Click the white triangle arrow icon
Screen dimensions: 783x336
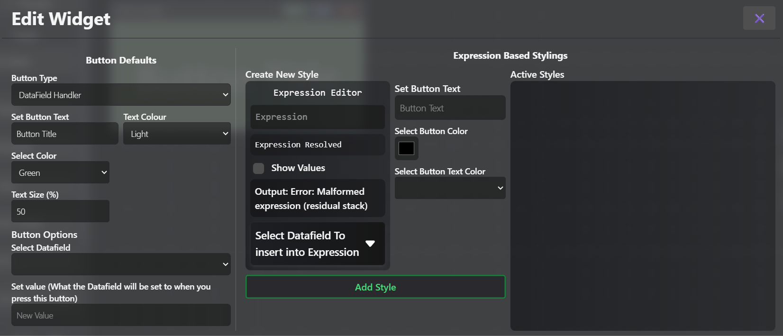coord(370,244)
